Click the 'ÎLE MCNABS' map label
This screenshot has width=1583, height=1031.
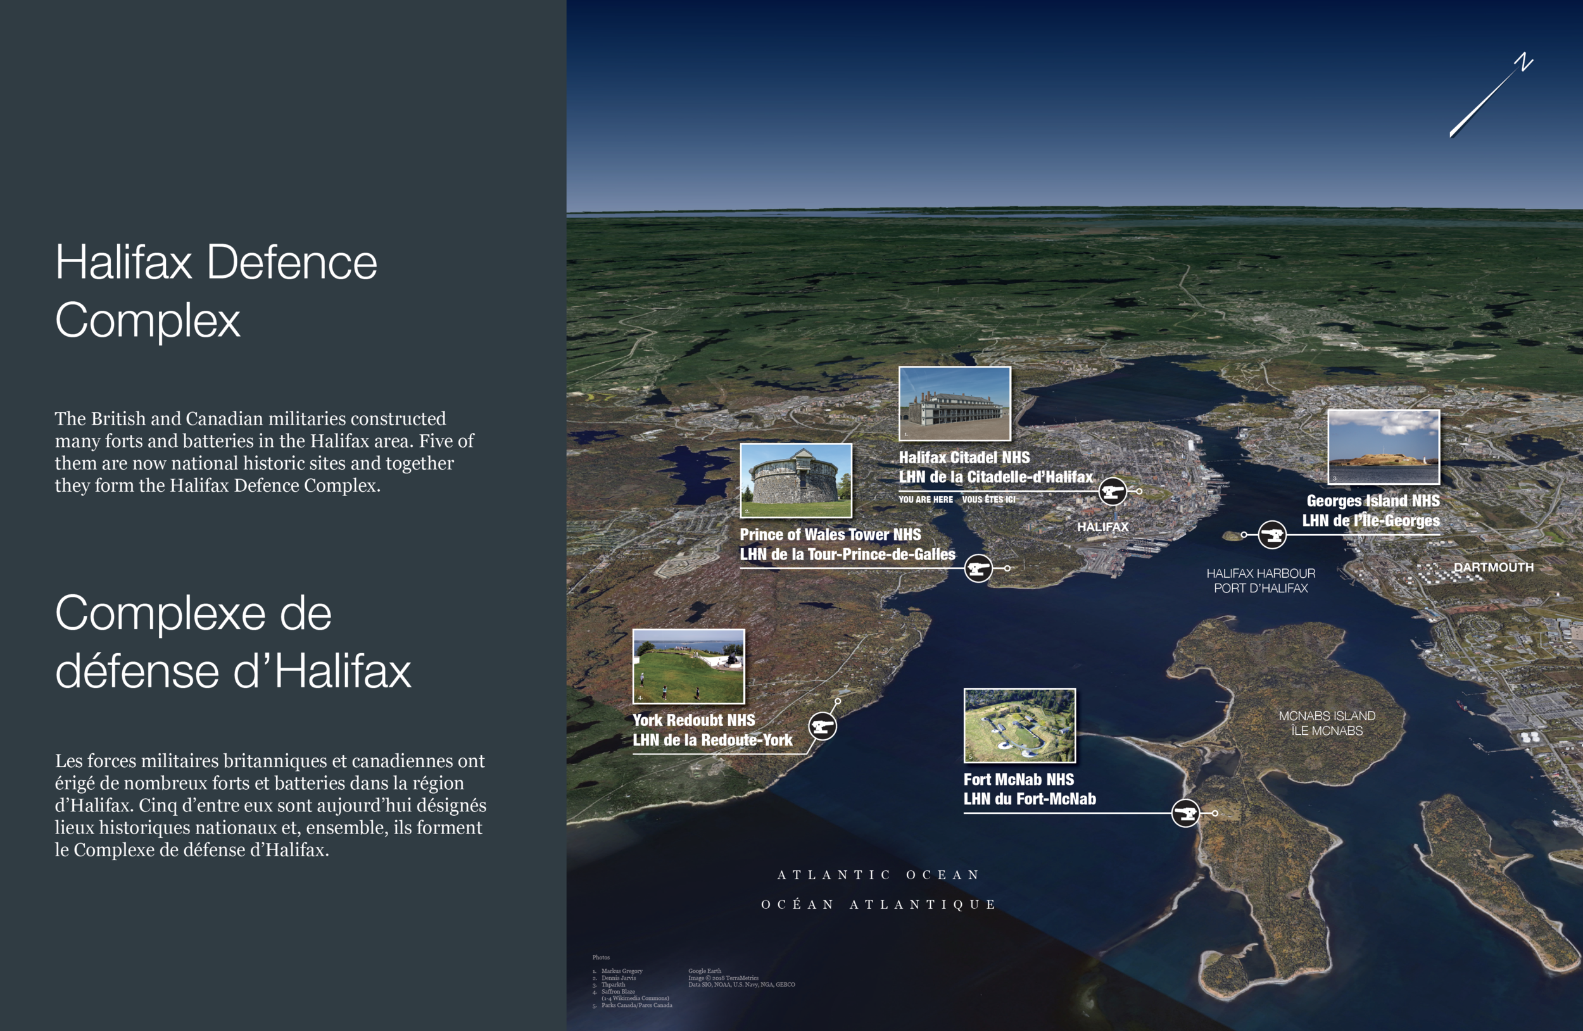[1327, 730]
